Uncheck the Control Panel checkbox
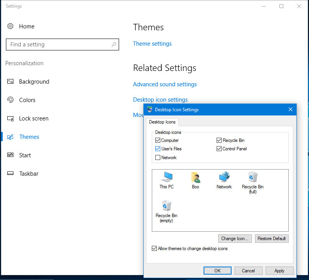Image resolution: width=309 pixels, height=280 pixels. click(219, 149)
